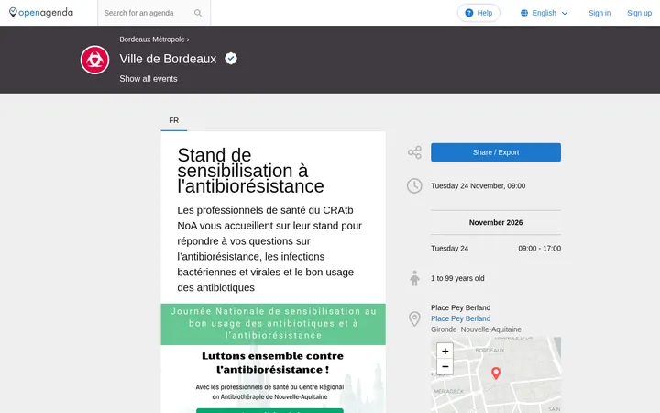Open the Ville de Bordeaux agenda title
The width and height of the screenshot is (660, 413).
168,59
